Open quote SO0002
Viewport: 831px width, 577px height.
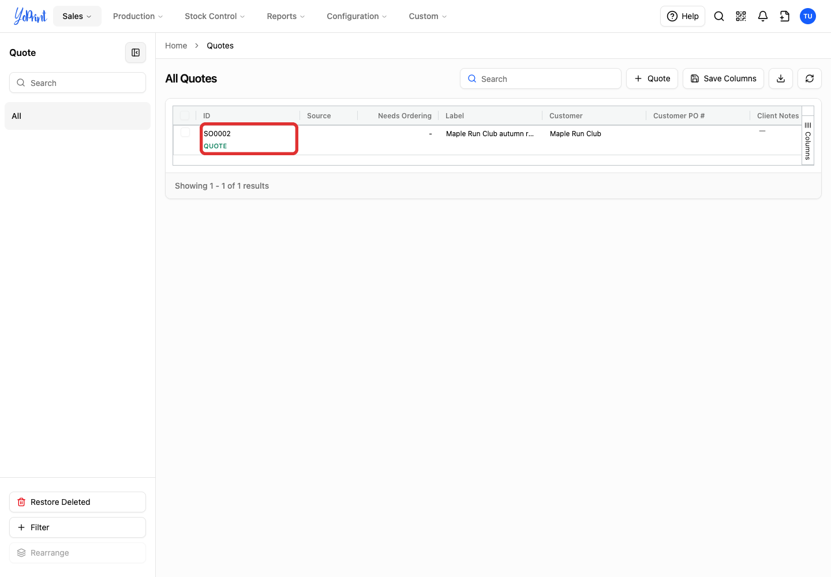(217, 133)
